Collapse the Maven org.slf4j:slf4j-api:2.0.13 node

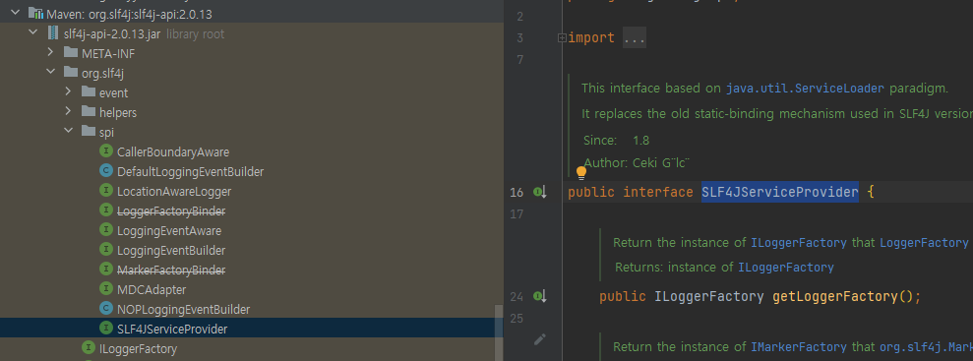[x=15, y=13]
